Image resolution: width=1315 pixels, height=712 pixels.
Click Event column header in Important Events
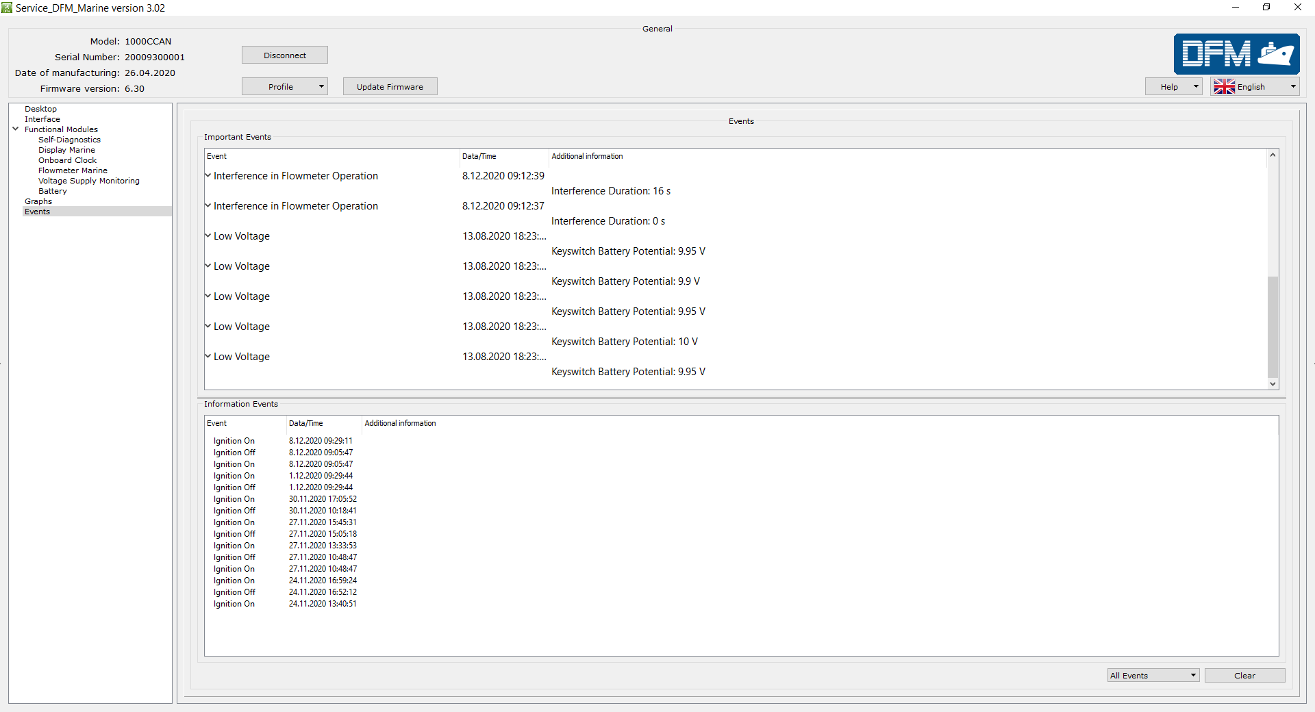click(x=332, y=156)
